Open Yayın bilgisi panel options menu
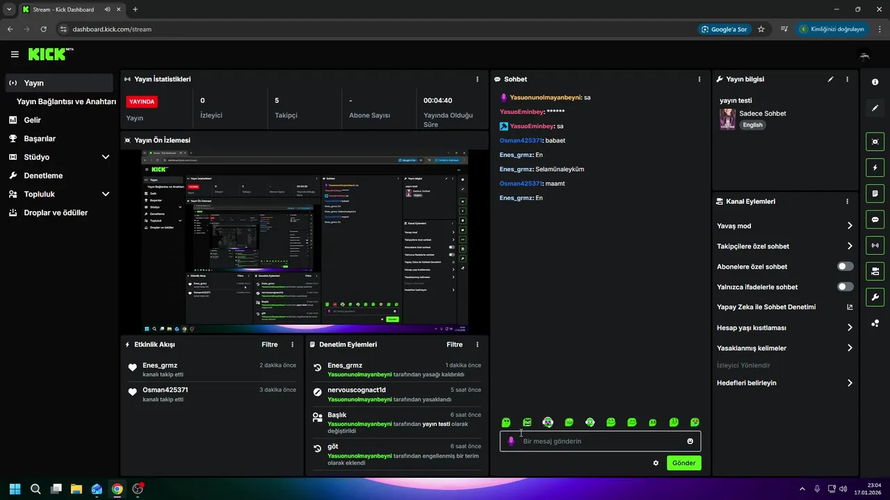 (x=847, y=79)
